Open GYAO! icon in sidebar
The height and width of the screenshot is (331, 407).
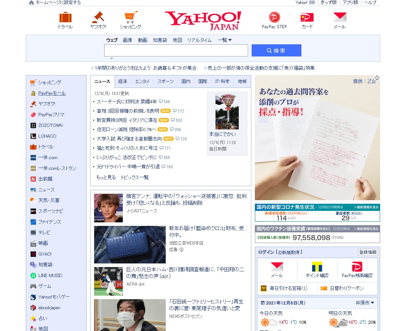coord(33,254)
